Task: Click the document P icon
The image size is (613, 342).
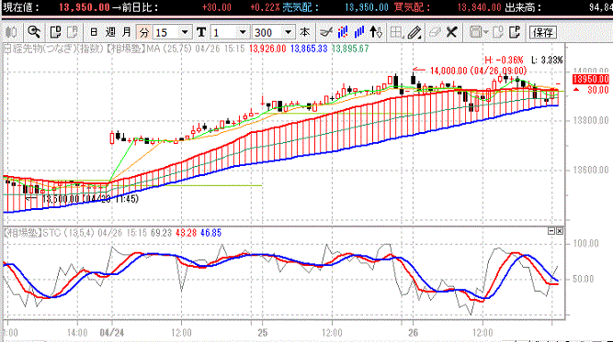Action: pyautogui.click(x=515, y=32)
